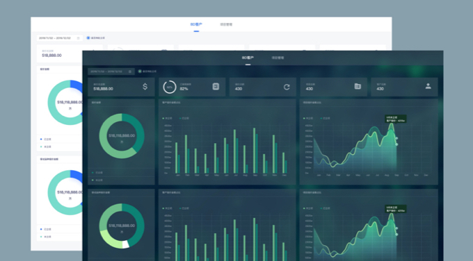The image size is (473, 261).
Task: Click the calendar icon in dark theme date field
Action: tap(130, 71)
